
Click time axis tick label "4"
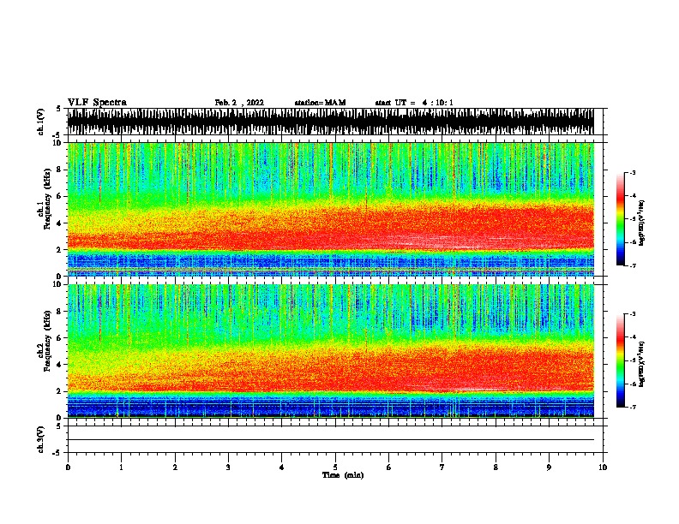click(282, 467)
